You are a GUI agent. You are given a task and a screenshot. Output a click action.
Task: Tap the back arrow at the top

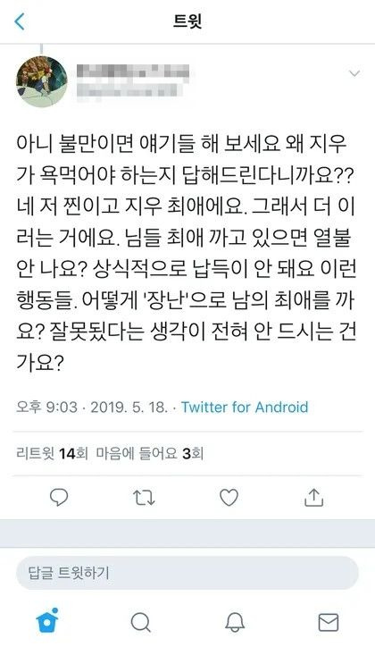click(x=20, y=21)
